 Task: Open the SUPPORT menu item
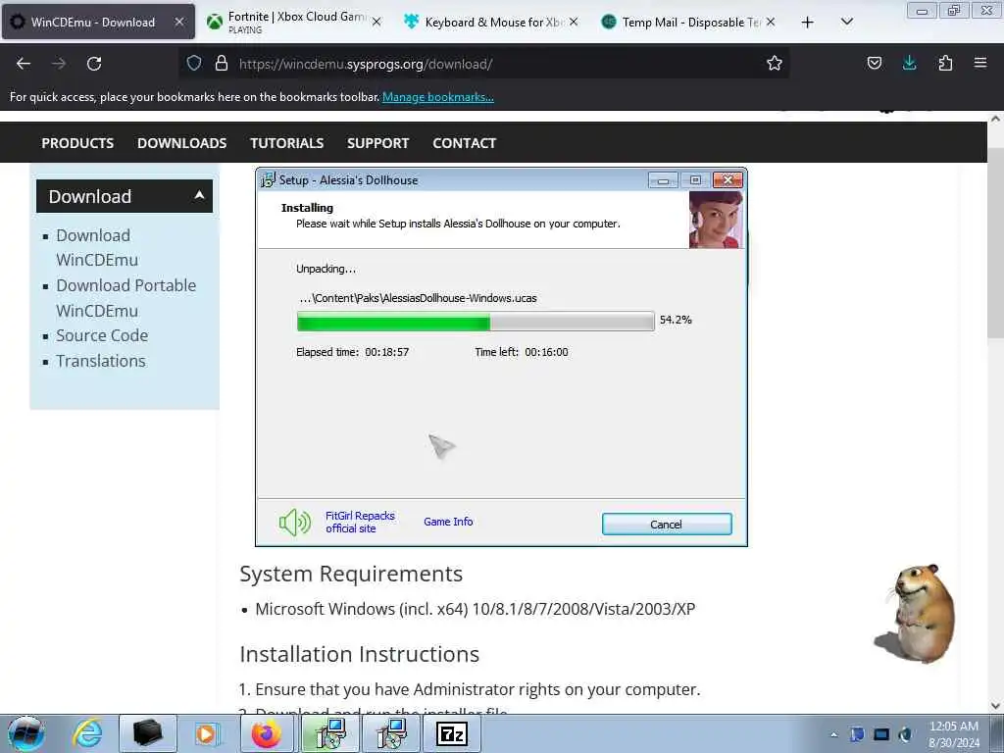[377, 143]
